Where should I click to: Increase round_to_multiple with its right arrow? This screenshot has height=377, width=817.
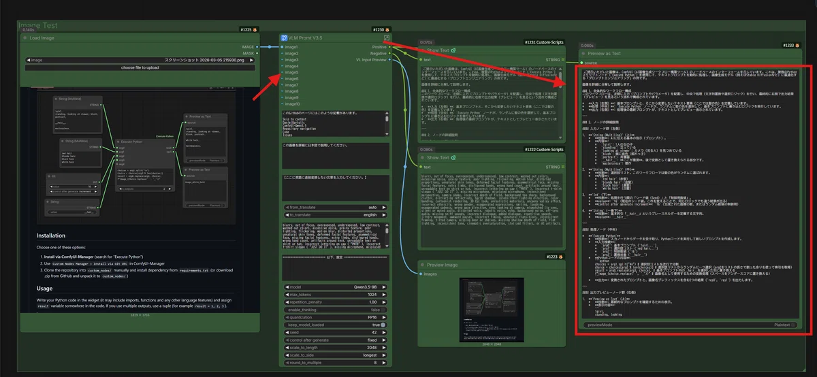tap(385, 362)
